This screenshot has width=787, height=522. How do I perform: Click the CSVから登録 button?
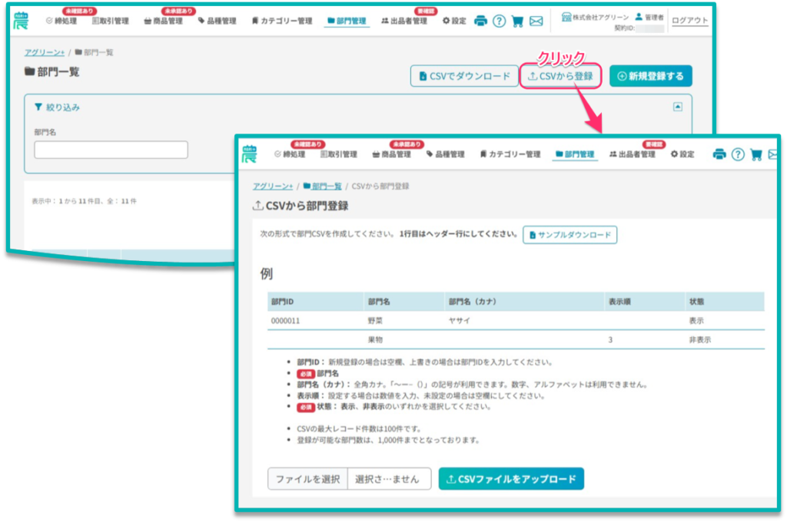560,76
